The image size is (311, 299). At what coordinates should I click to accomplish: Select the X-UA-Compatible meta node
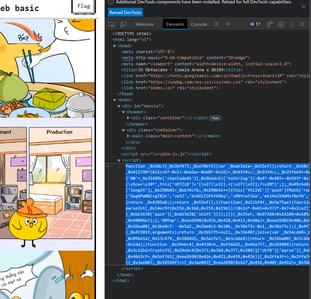click(186, 58)
